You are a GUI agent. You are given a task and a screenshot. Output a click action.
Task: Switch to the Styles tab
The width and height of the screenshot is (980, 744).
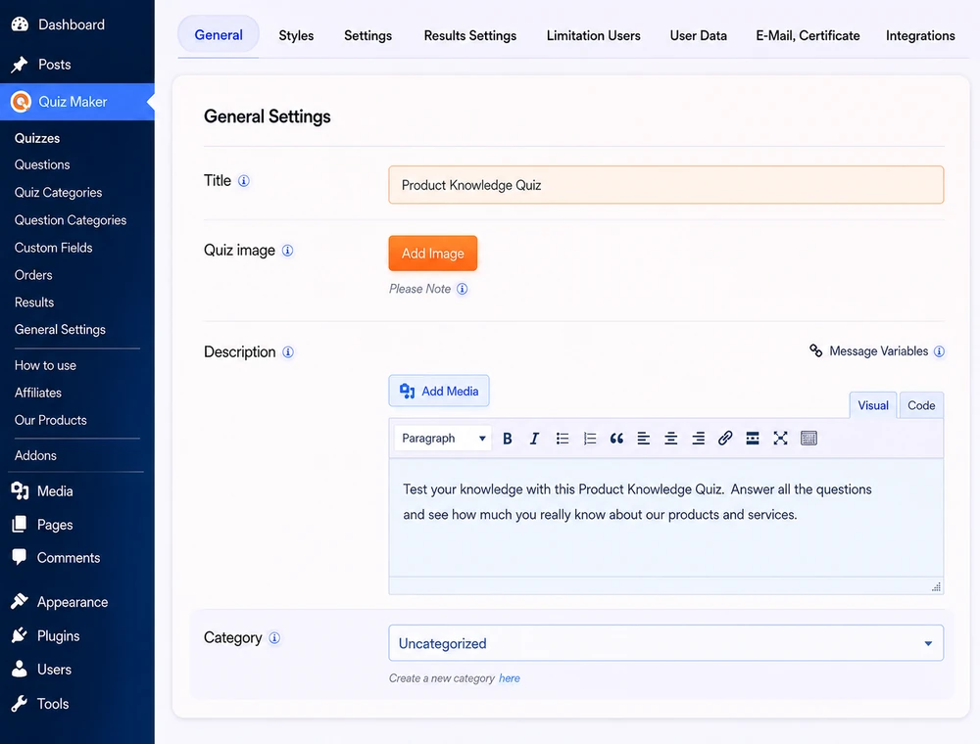[x=296, y=35]
